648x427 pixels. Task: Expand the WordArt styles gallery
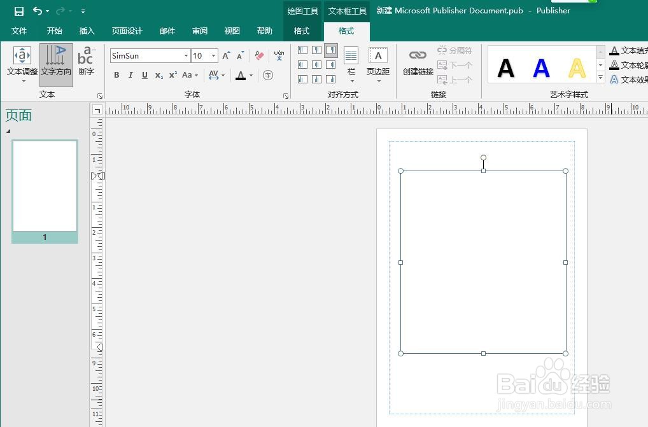(x=601, y=77)
